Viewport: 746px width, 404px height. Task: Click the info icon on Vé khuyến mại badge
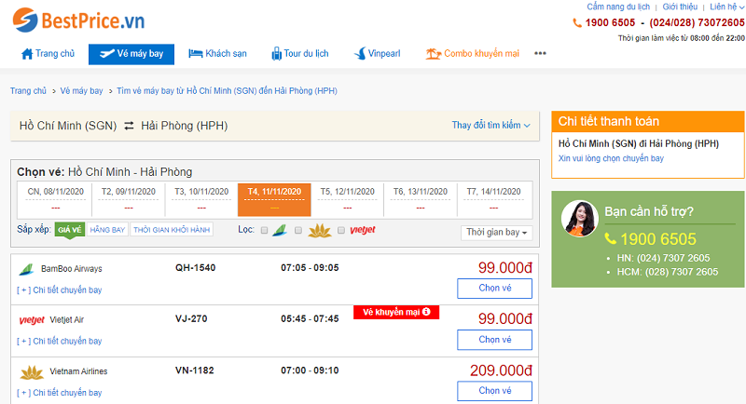(x=426, y=312)
